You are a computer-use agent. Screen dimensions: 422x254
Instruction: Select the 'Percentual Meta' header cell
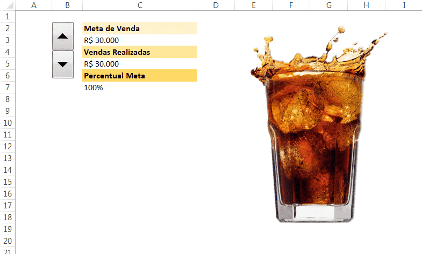140,76
